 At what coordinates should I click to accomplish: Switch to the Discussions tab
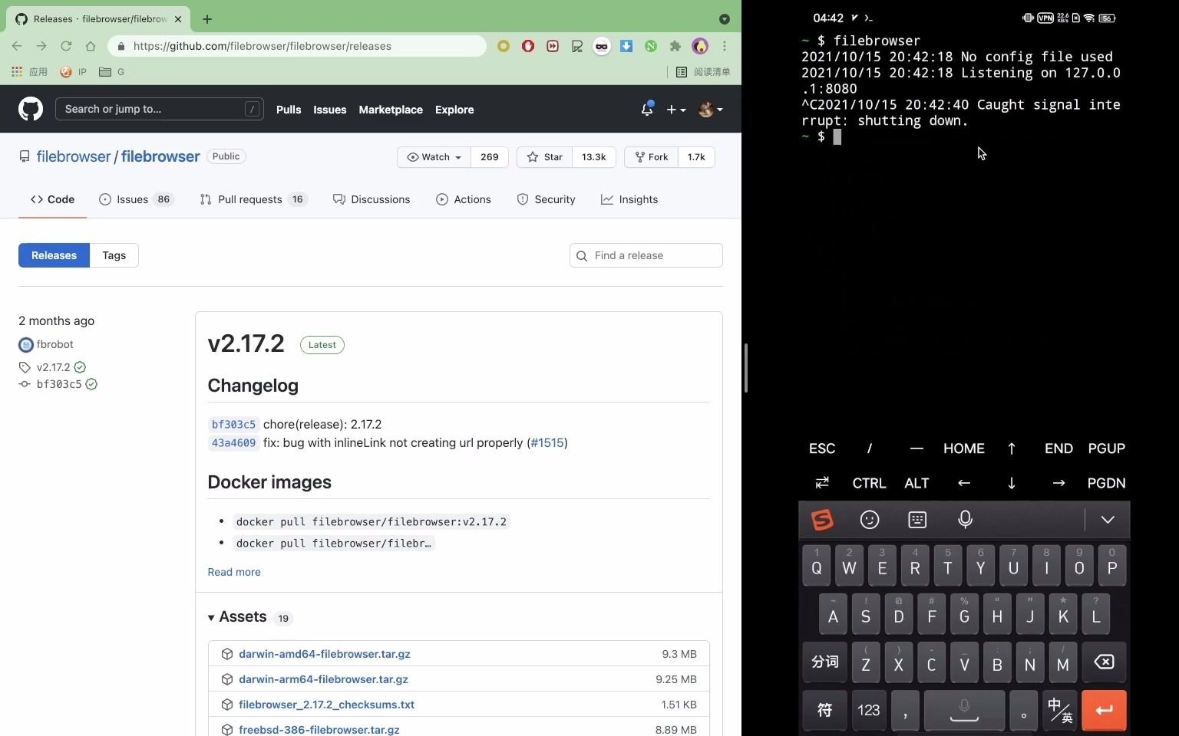(372, 199)
